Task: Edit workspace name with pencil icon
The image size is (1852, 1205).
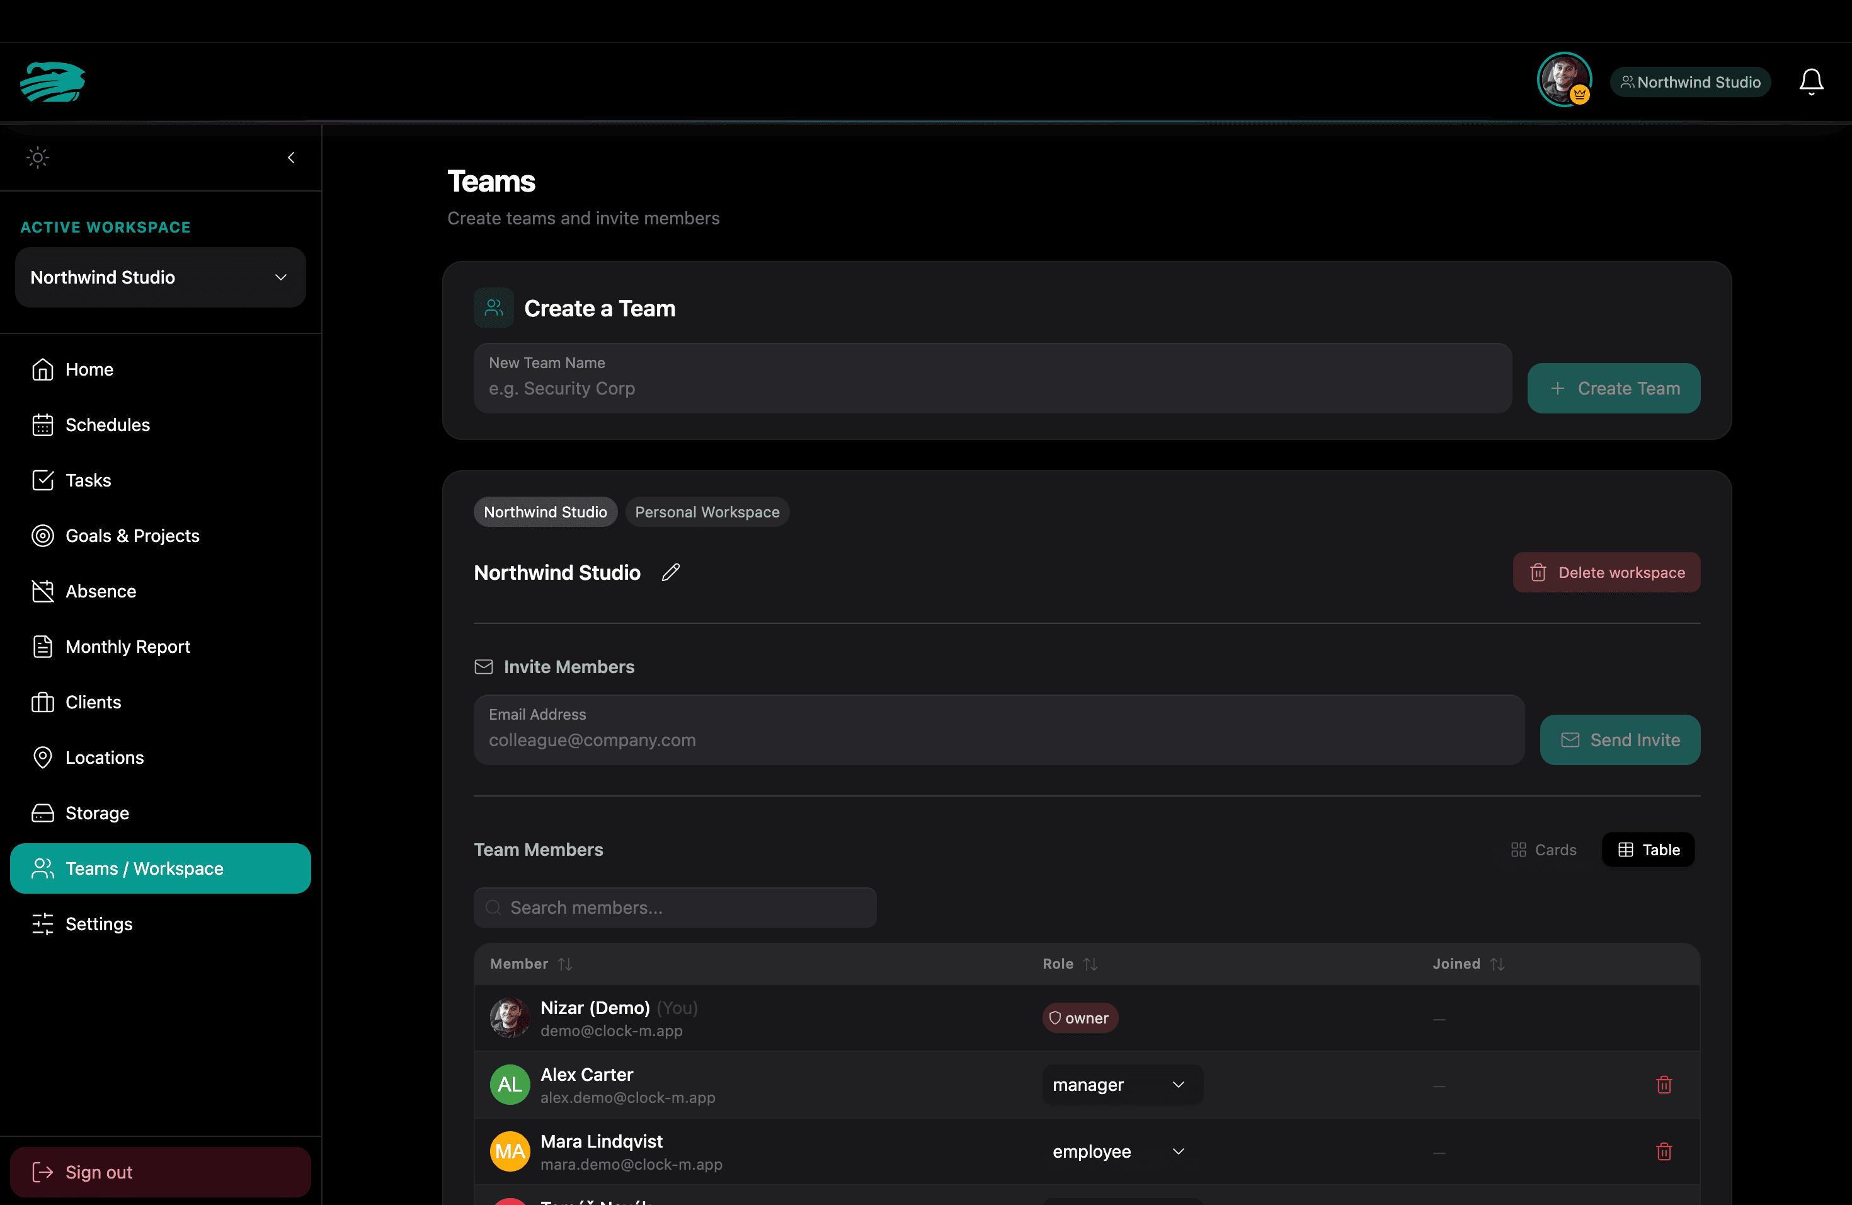Action: 671,572
